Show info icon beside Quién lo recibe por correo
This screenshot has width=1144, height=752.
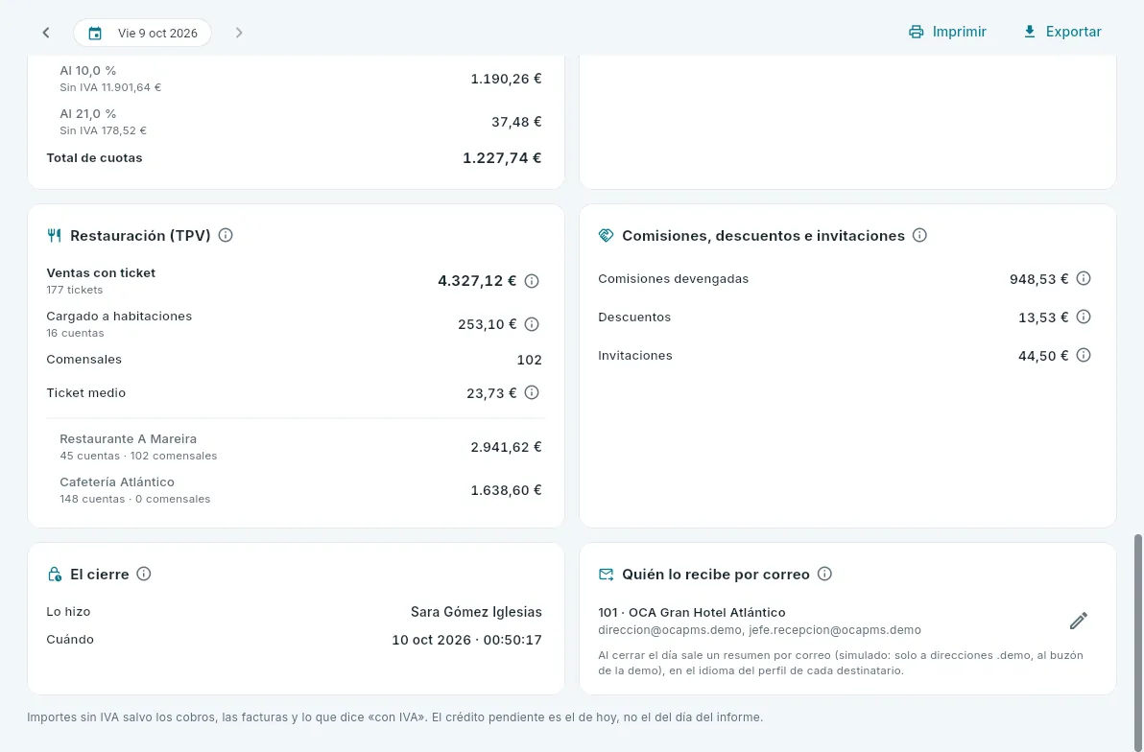pos(824,574)
